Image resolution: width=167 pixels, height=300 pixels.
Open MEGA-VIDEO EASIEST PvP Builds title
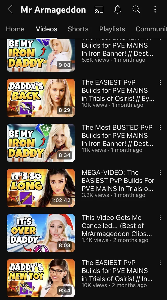tap(118, 180)
